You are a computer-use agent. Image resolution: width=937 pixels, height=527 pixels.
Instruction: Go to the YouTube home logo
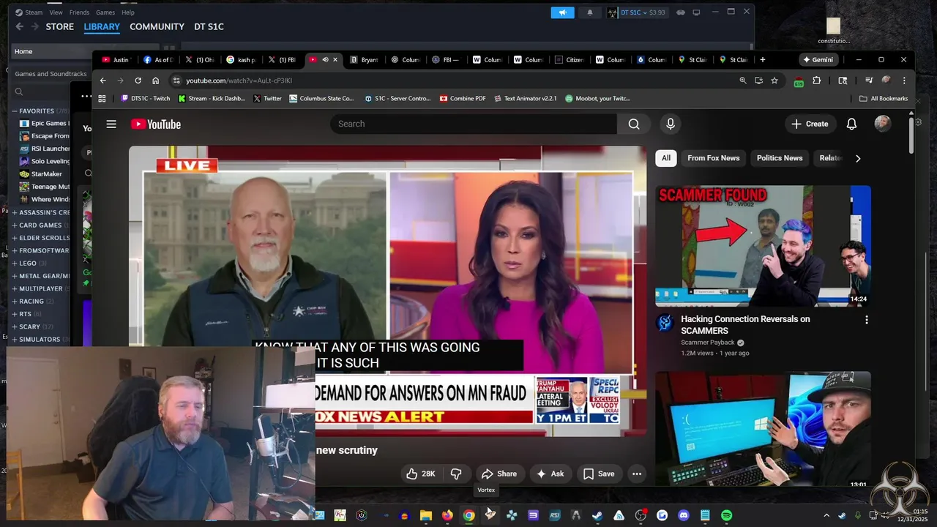click(x=156, y=124)
